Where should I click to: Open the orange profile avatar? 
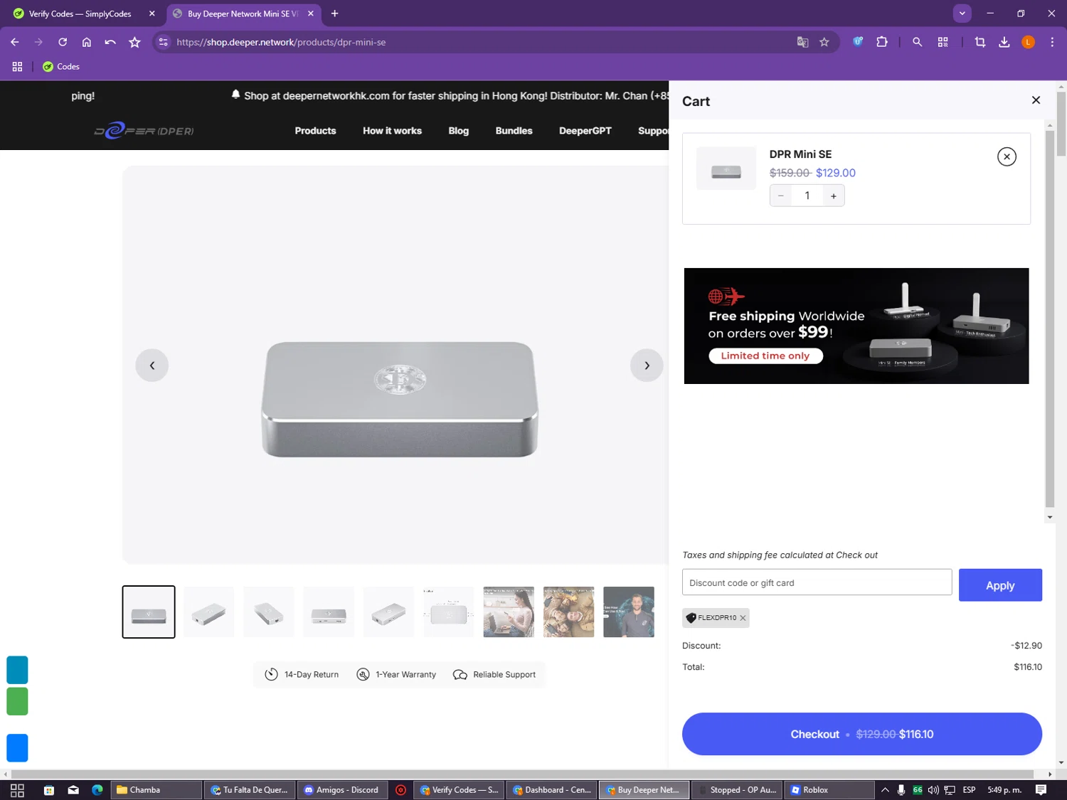pos(1028,42)
